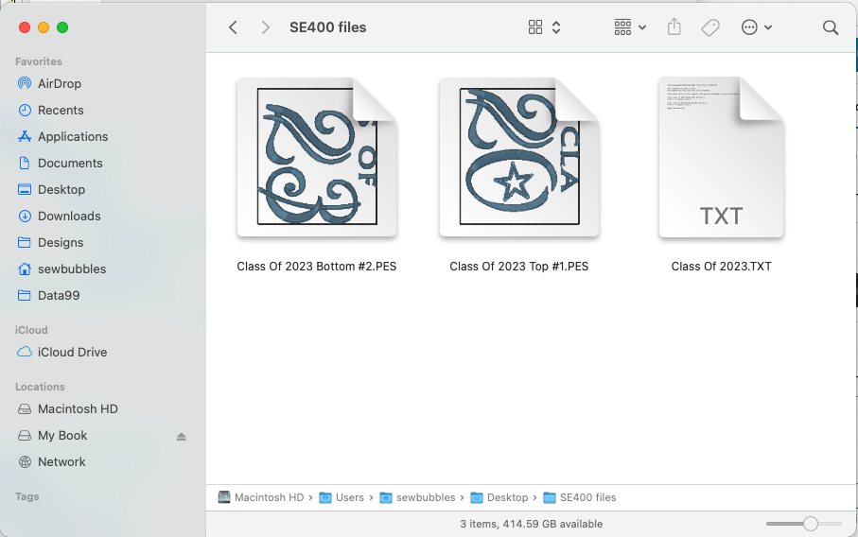Adjust the icon size slider
This screenshot has height=537, width=858.
(x=810, y=524)
